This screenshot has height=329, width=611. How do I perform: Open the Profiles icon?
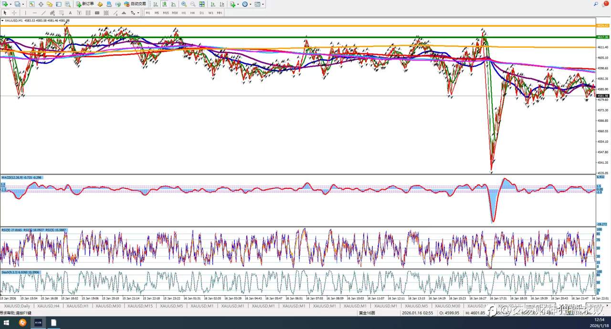click(x=17, y=4)
